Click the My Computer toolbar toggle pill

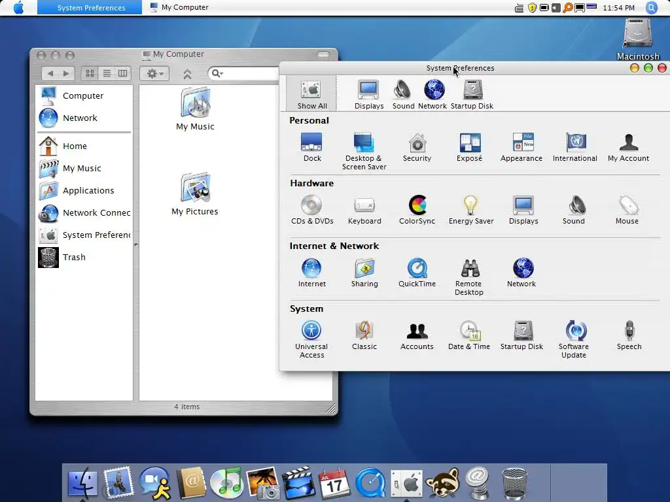(323, 55)
